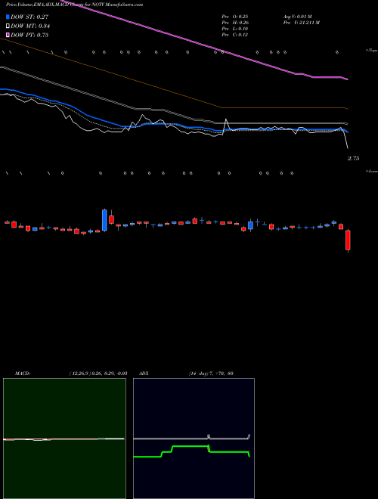The width and height of the screenshot is (378, 499).
Task: Click the MACD '(12,26,9) 0.26, 0.29, -0.03' values
Action: (98, 373)
